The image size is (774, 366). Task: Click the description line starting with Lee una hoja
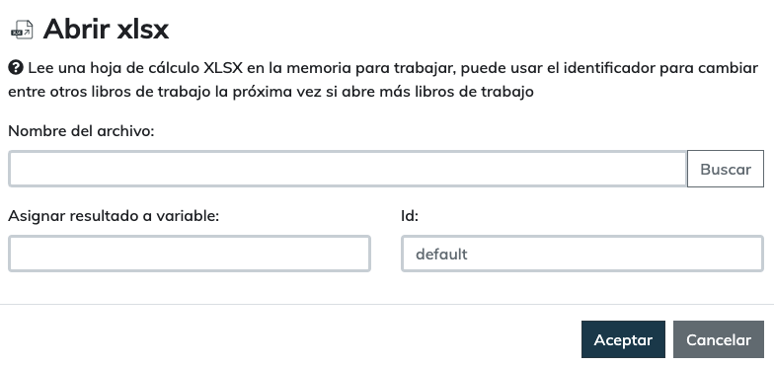pos(393,68)
